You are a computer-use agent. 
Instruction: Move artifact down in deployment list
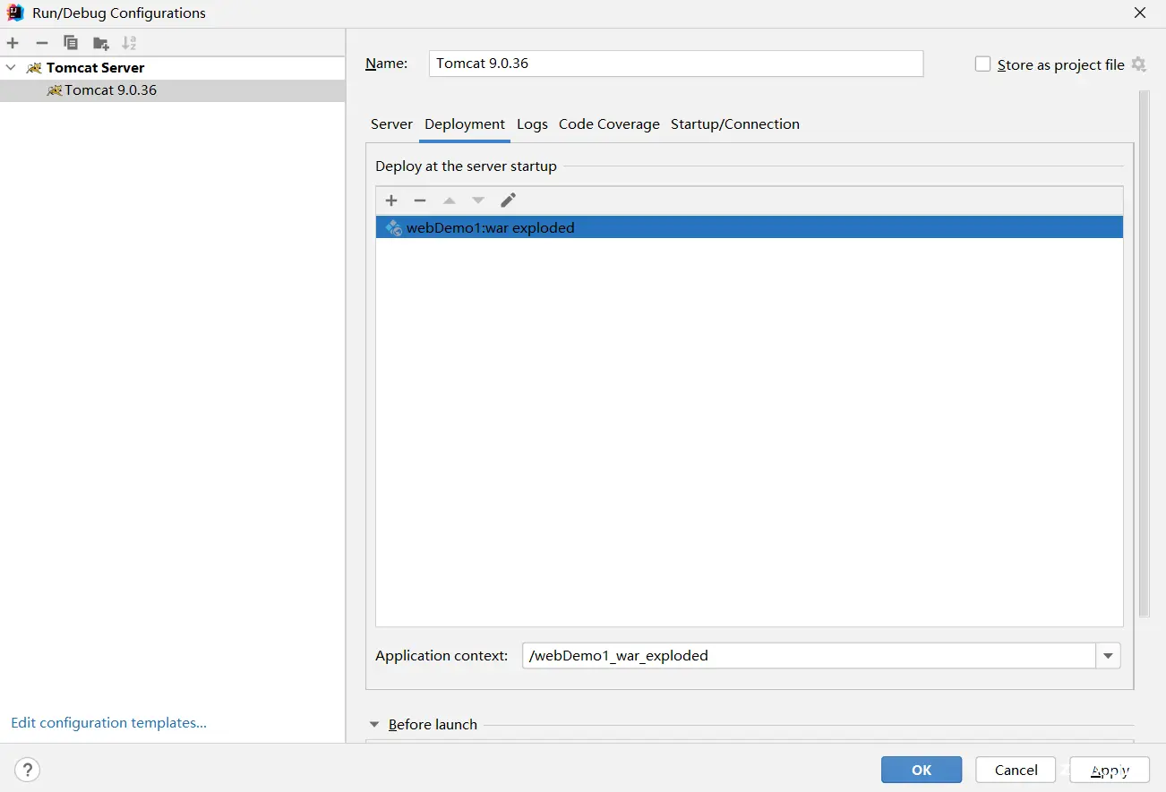[478, 200]
